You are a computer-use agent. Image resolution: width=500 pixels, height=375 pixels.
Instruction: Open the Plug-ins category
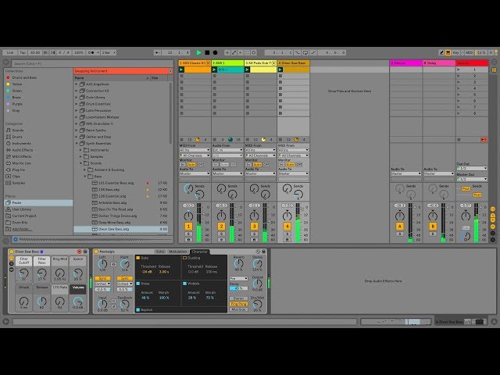(19, 170)
